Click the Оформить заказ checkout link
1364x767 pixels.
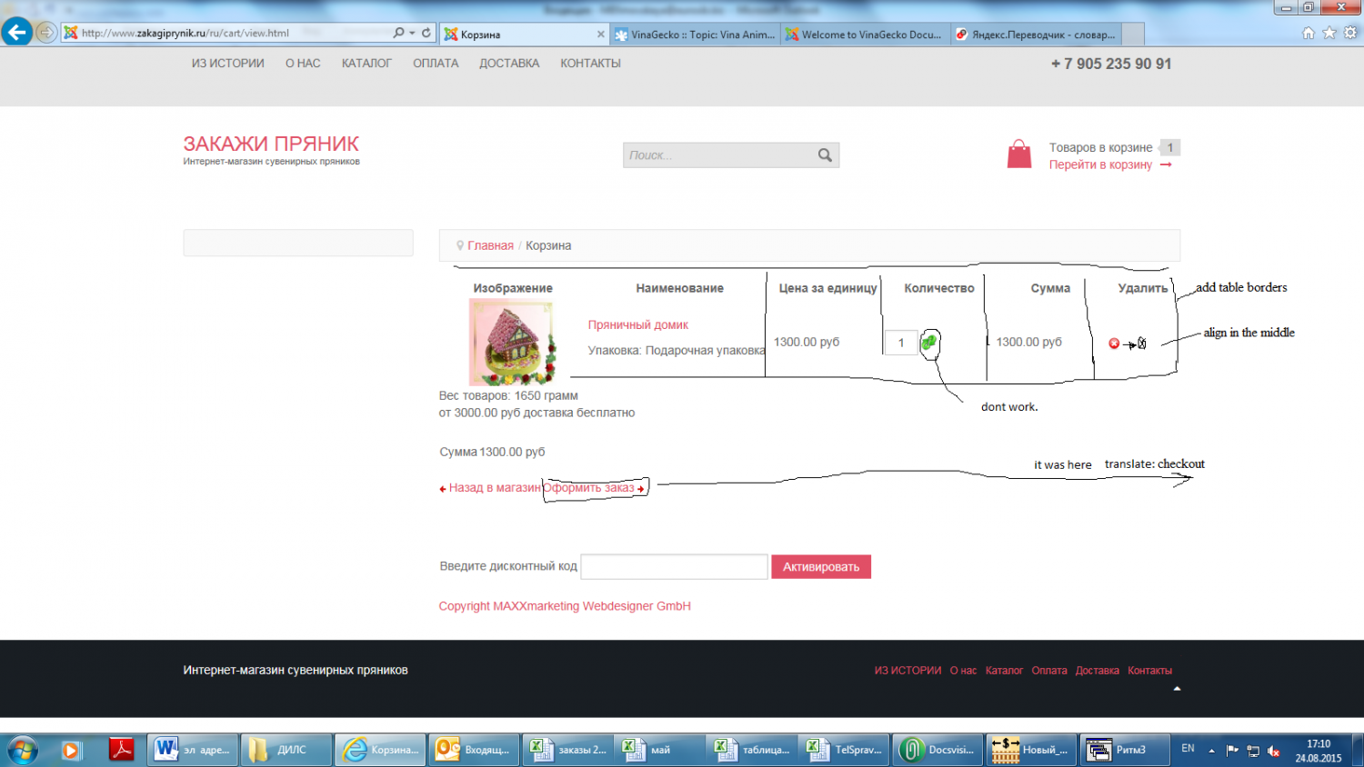point(593,488)
